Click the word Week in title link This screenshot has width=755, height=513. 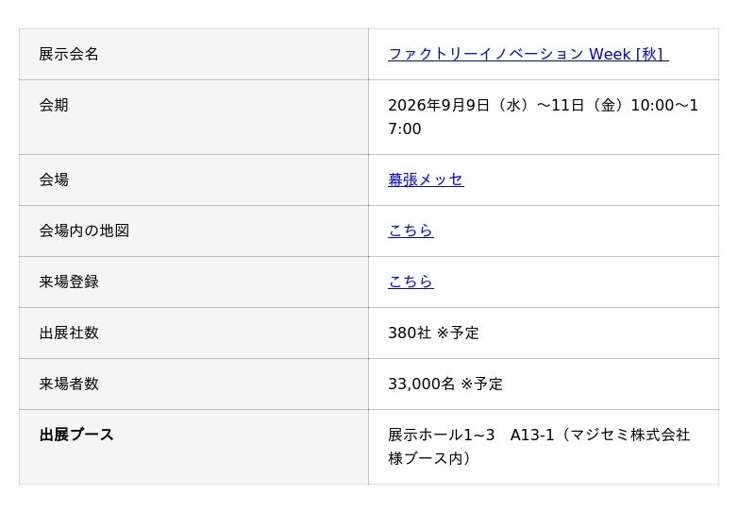(610, 54)
